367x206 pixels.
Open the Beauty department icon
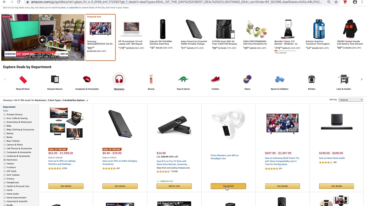(151, 79)
